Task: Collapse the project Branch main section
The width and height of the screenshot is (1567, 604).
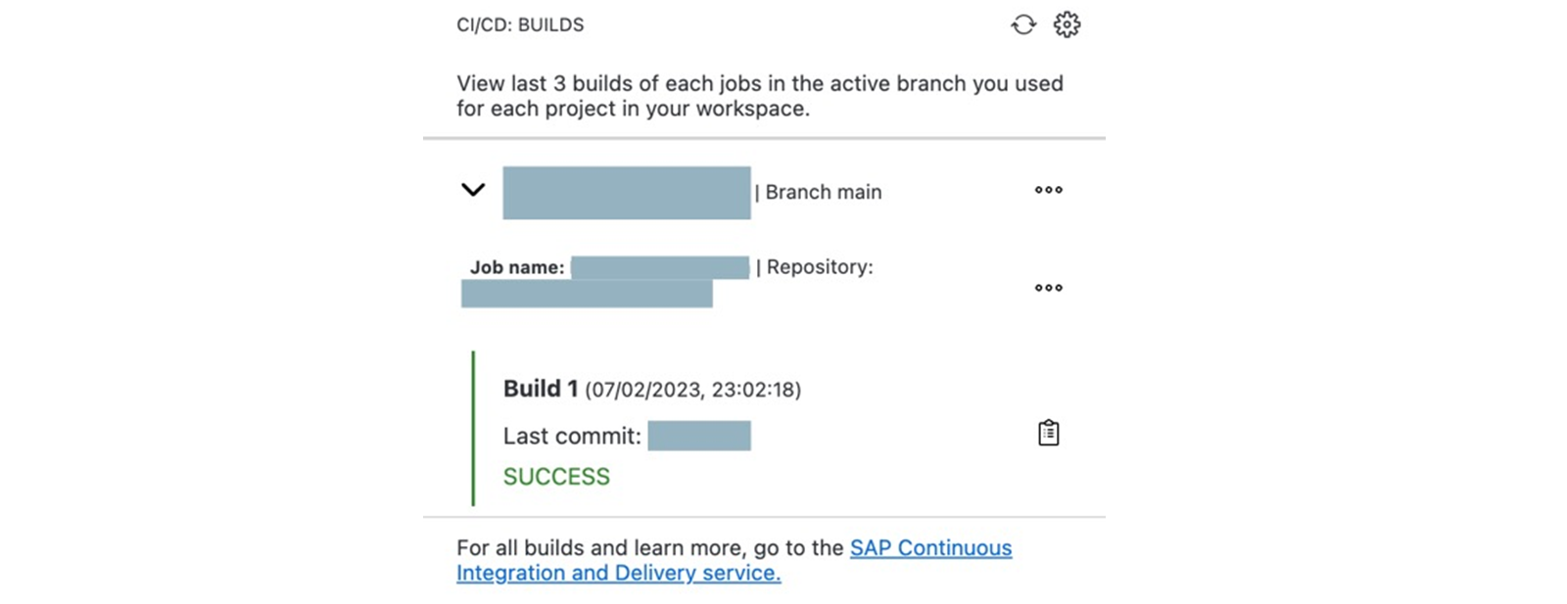Action: pyautogui.click(x=473, y=190)
